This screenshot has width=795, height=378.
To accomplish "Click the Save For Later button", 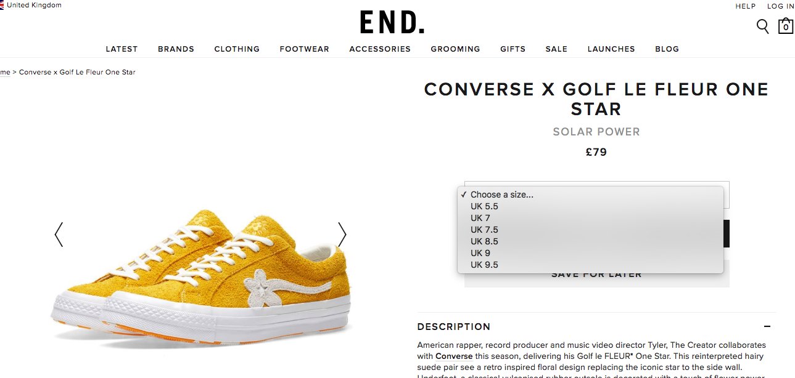I will tap(596, 275).
